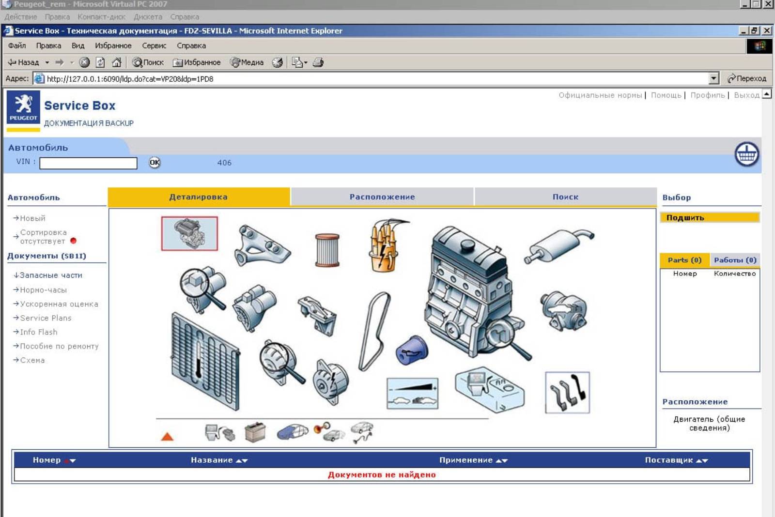
Task: Select the horn and car accessories category icon
Action: pyautogui.click(x=329, y=431)
